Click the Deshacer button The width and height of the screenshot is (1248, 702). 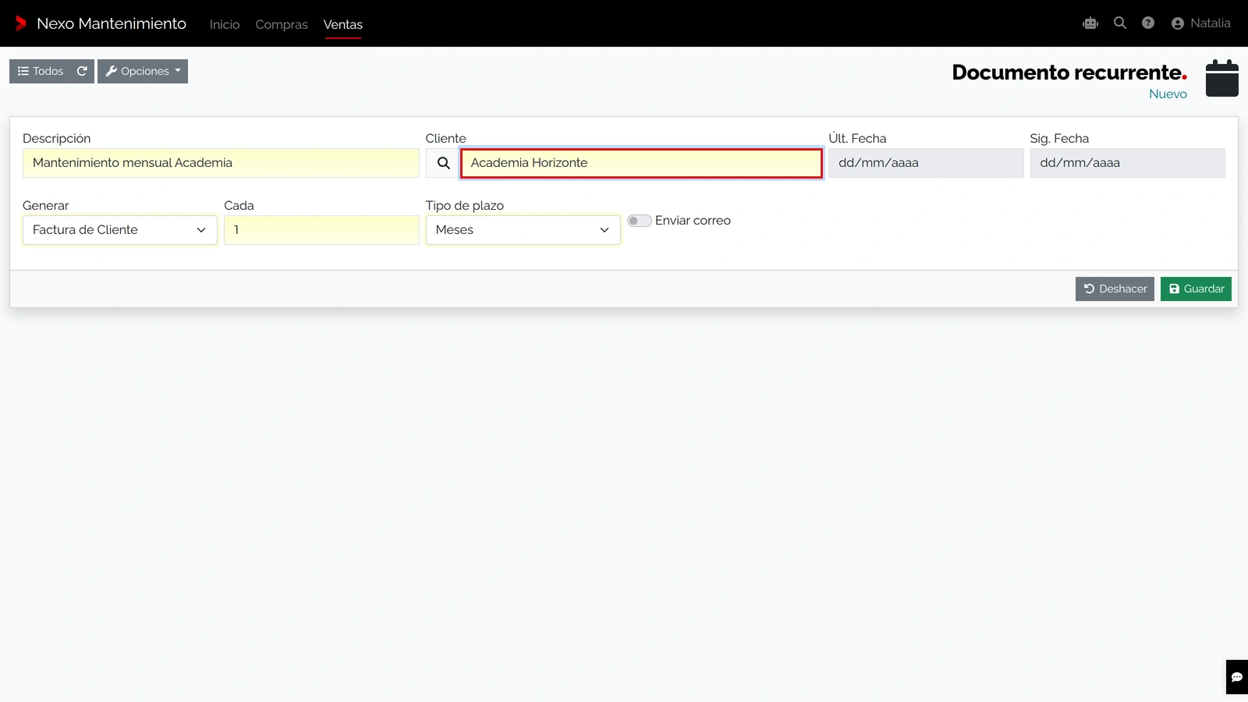[x=1115, y=289]
